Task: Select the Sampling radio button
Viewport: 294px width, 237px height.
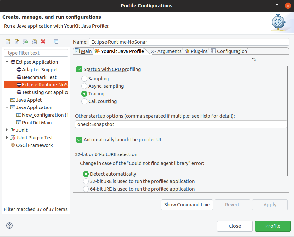Action: point(84,79)
